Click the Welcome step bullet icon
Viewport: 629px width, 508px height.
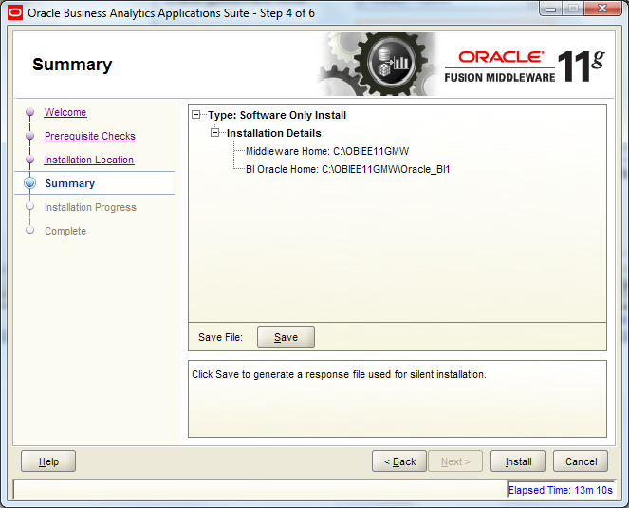coord(29,112)
